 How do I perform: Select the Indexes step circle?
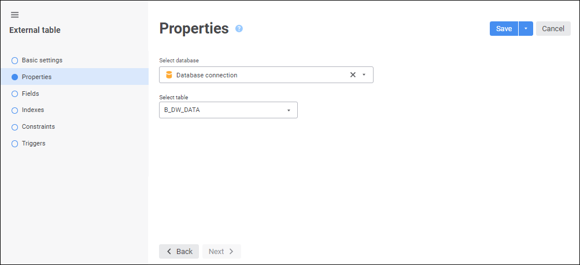click(15, 110)
